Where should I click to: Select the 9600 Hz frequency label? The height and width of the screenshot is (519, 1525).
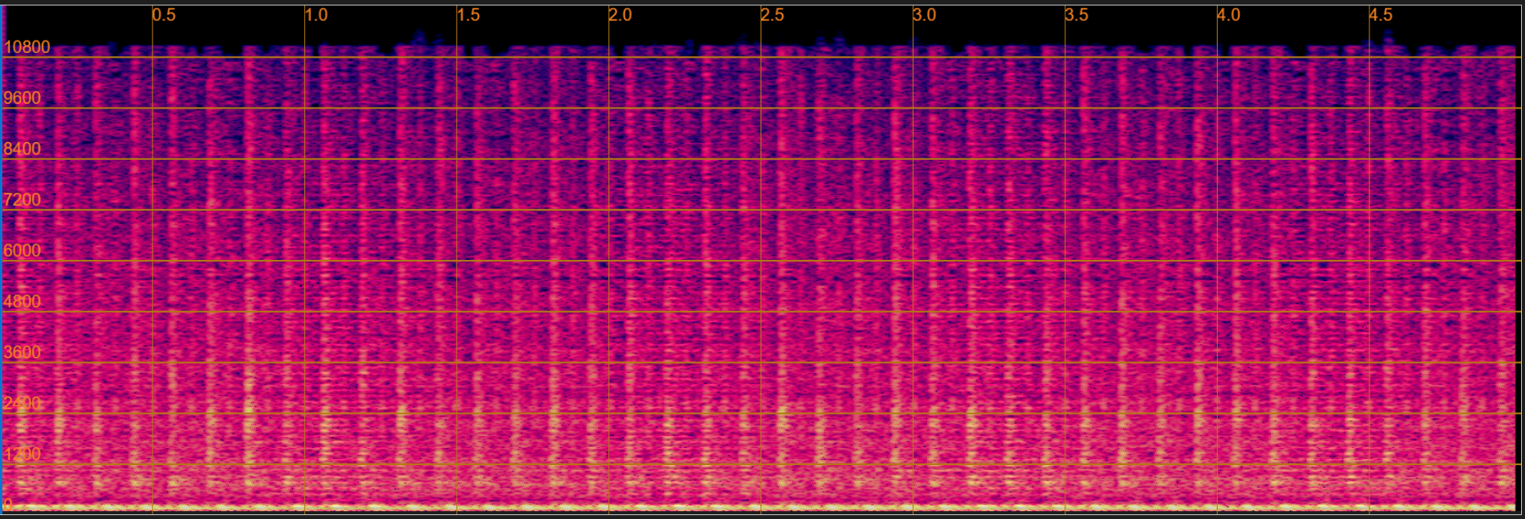[22, 98]
